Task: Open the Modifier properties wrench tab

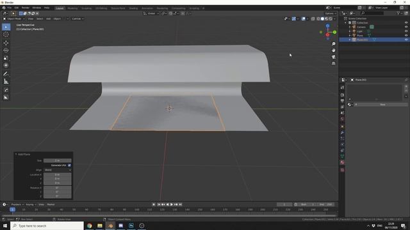Action: [342, 132]
